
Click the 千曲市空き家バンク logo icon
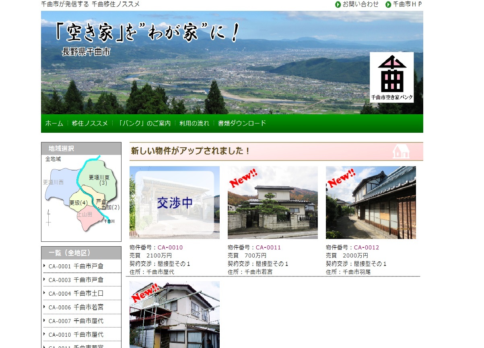pyautogui.click(x=391, y=77)
